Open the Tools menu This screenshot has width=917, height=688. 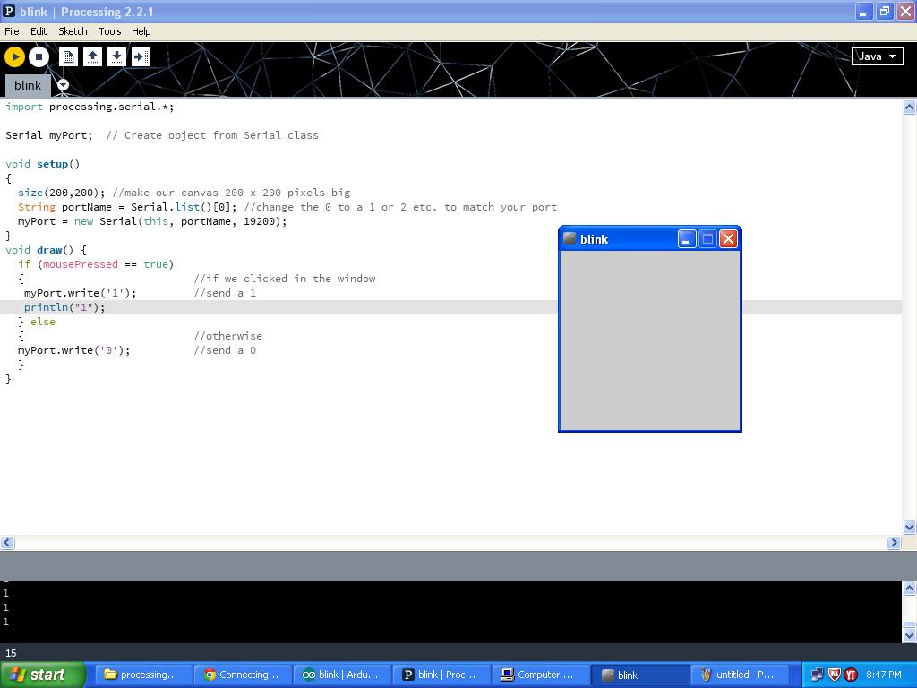[x=110, y=31]
